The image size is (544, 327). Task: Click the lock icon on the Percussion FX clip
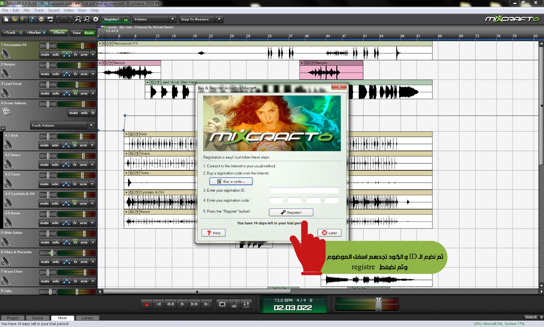pyautogui.click(x=105, y=44)
